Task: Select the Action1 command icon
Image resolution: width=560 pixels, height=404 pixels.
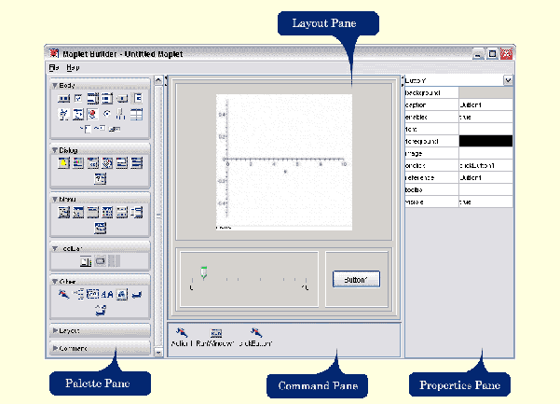Action: point(183,332)
